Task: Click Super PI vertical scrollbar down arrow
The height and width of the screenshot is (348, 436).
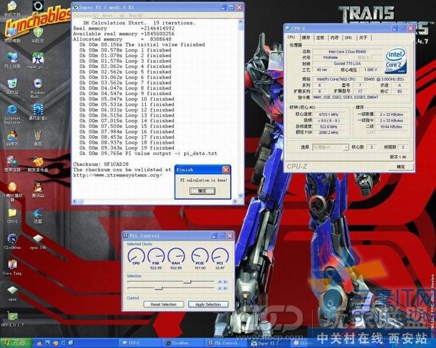Action: [x=241, y=196]
